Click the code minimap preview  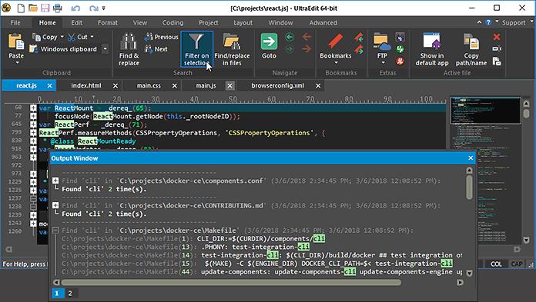tap(486, 110)
